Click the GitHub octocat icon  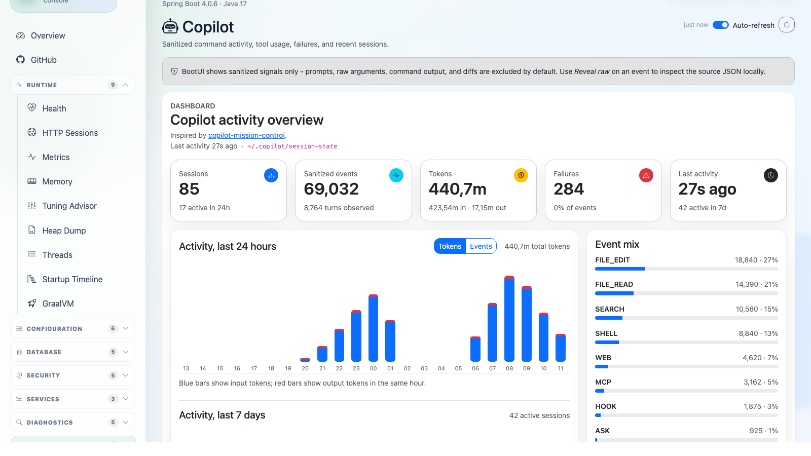(x=20, y=60)
